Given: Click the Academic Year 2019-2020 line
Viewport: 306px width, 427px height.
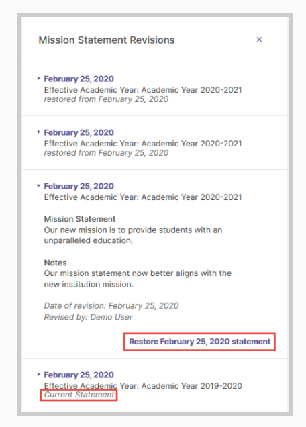Looking at the screenshot, I should point(143,386).
